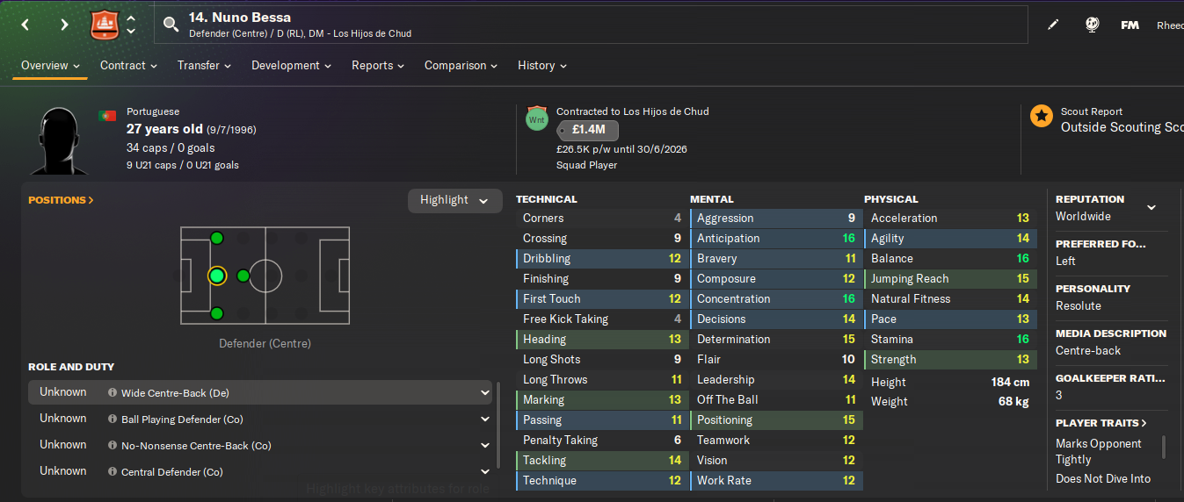The image size is (1184, 502).
Task: Click the Los Hijos de Chud club badge
Action: [x=104, y=25]
